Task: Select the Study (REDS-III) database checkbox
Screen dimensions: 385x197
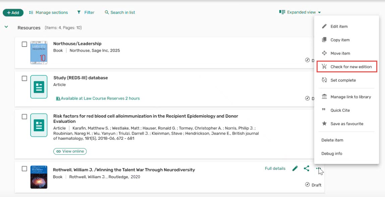Action: pos(24,78)
